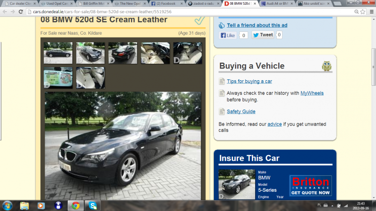The height and width of the screenshot is (211, 376).
Task: Click the Facebook like count box
Action: click(243, 36)
